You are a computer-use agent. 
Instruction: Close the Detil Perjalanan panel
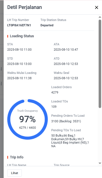click(96, 8)
